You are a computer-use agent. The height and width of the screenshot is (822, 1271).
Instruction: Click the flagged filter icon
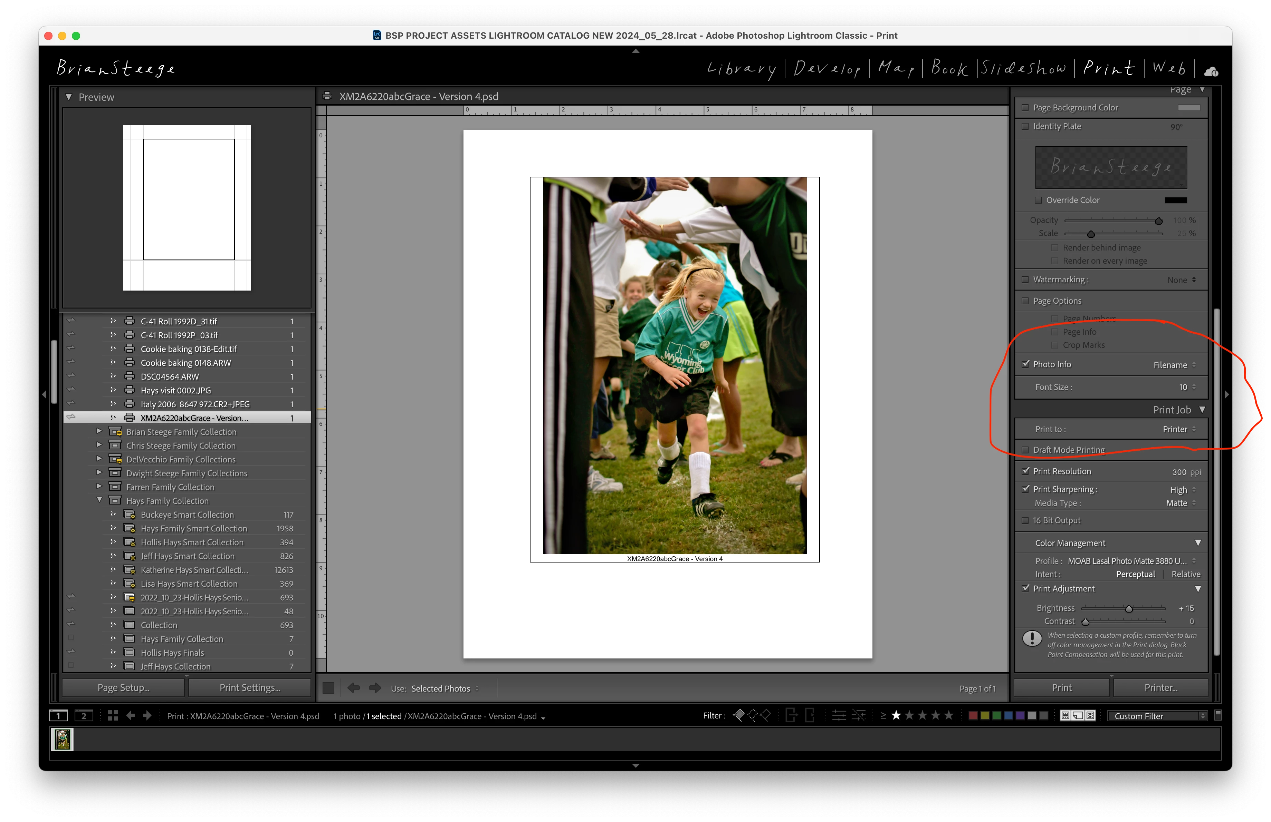(x=738, y=715)
